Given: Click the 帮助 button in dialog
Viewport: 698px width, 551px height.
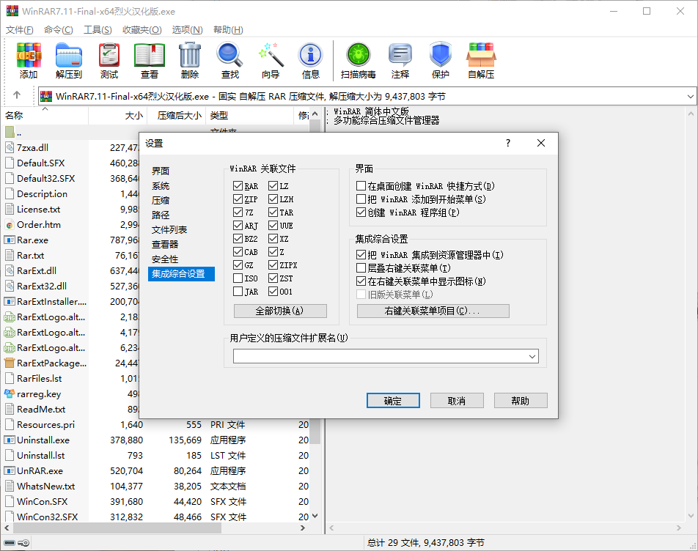Looking at the screenshot, I should tap(521, 401).
